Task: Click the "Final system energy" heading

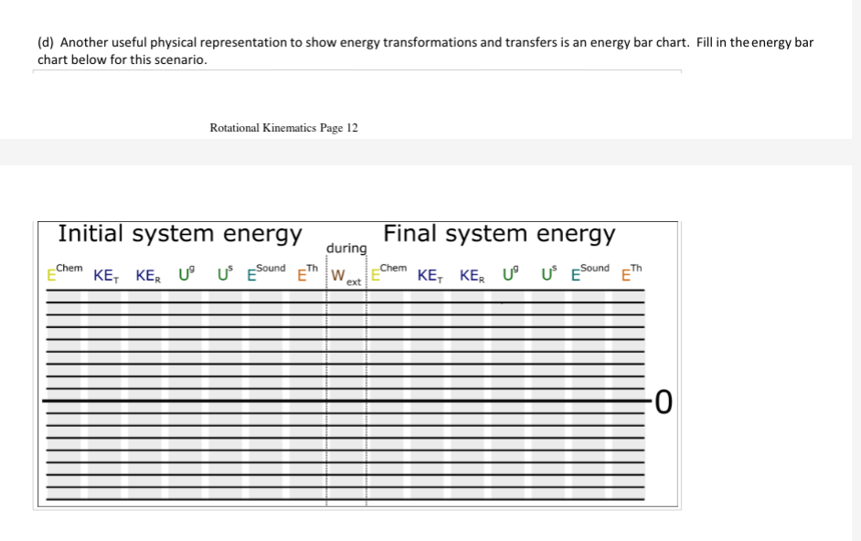Action: [499, 234]
